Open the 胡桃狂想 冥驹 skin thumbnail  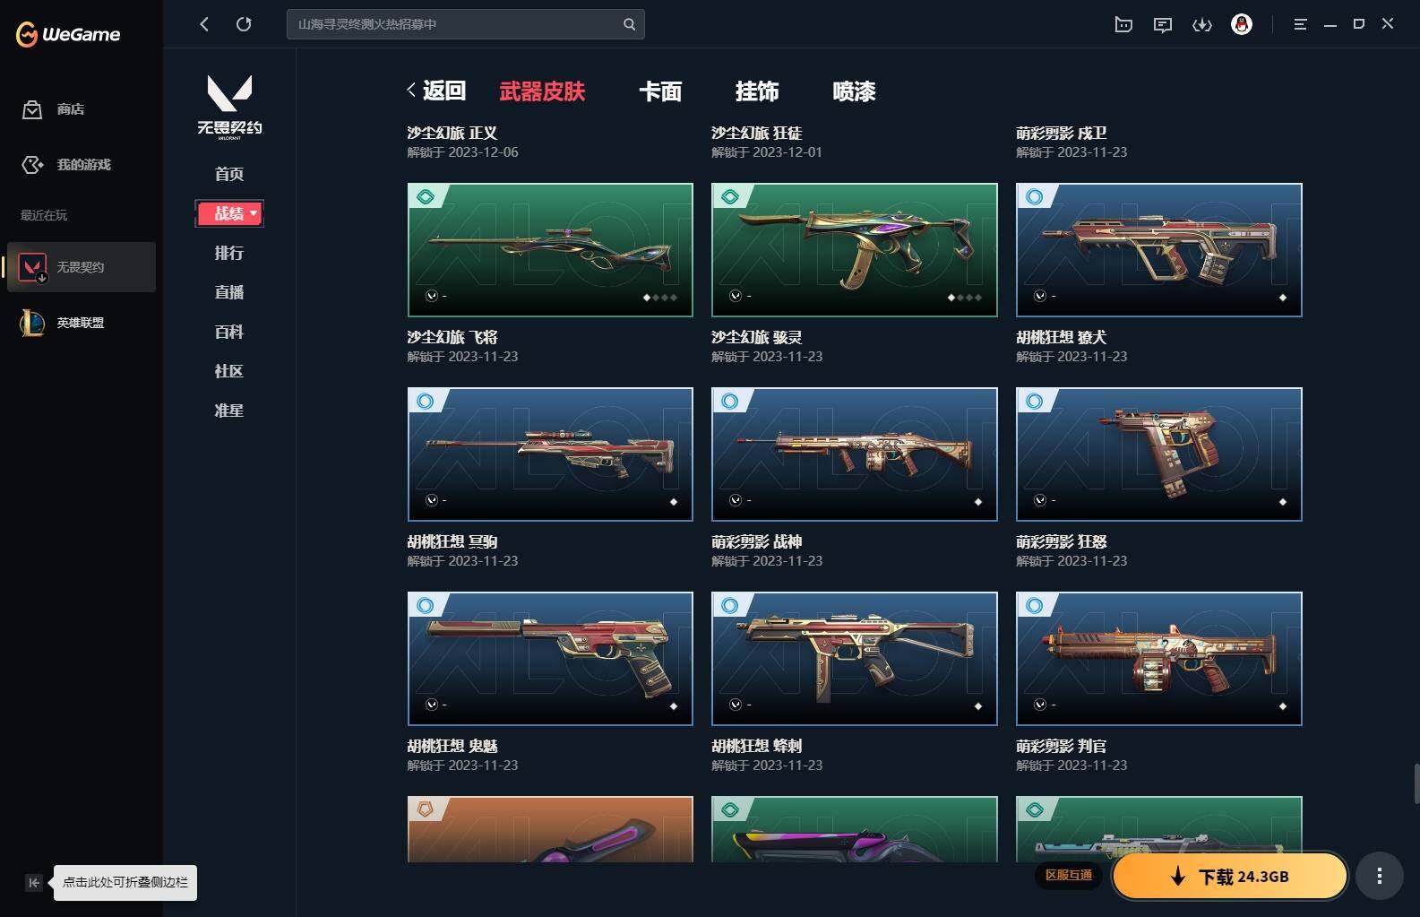[550, 454]
